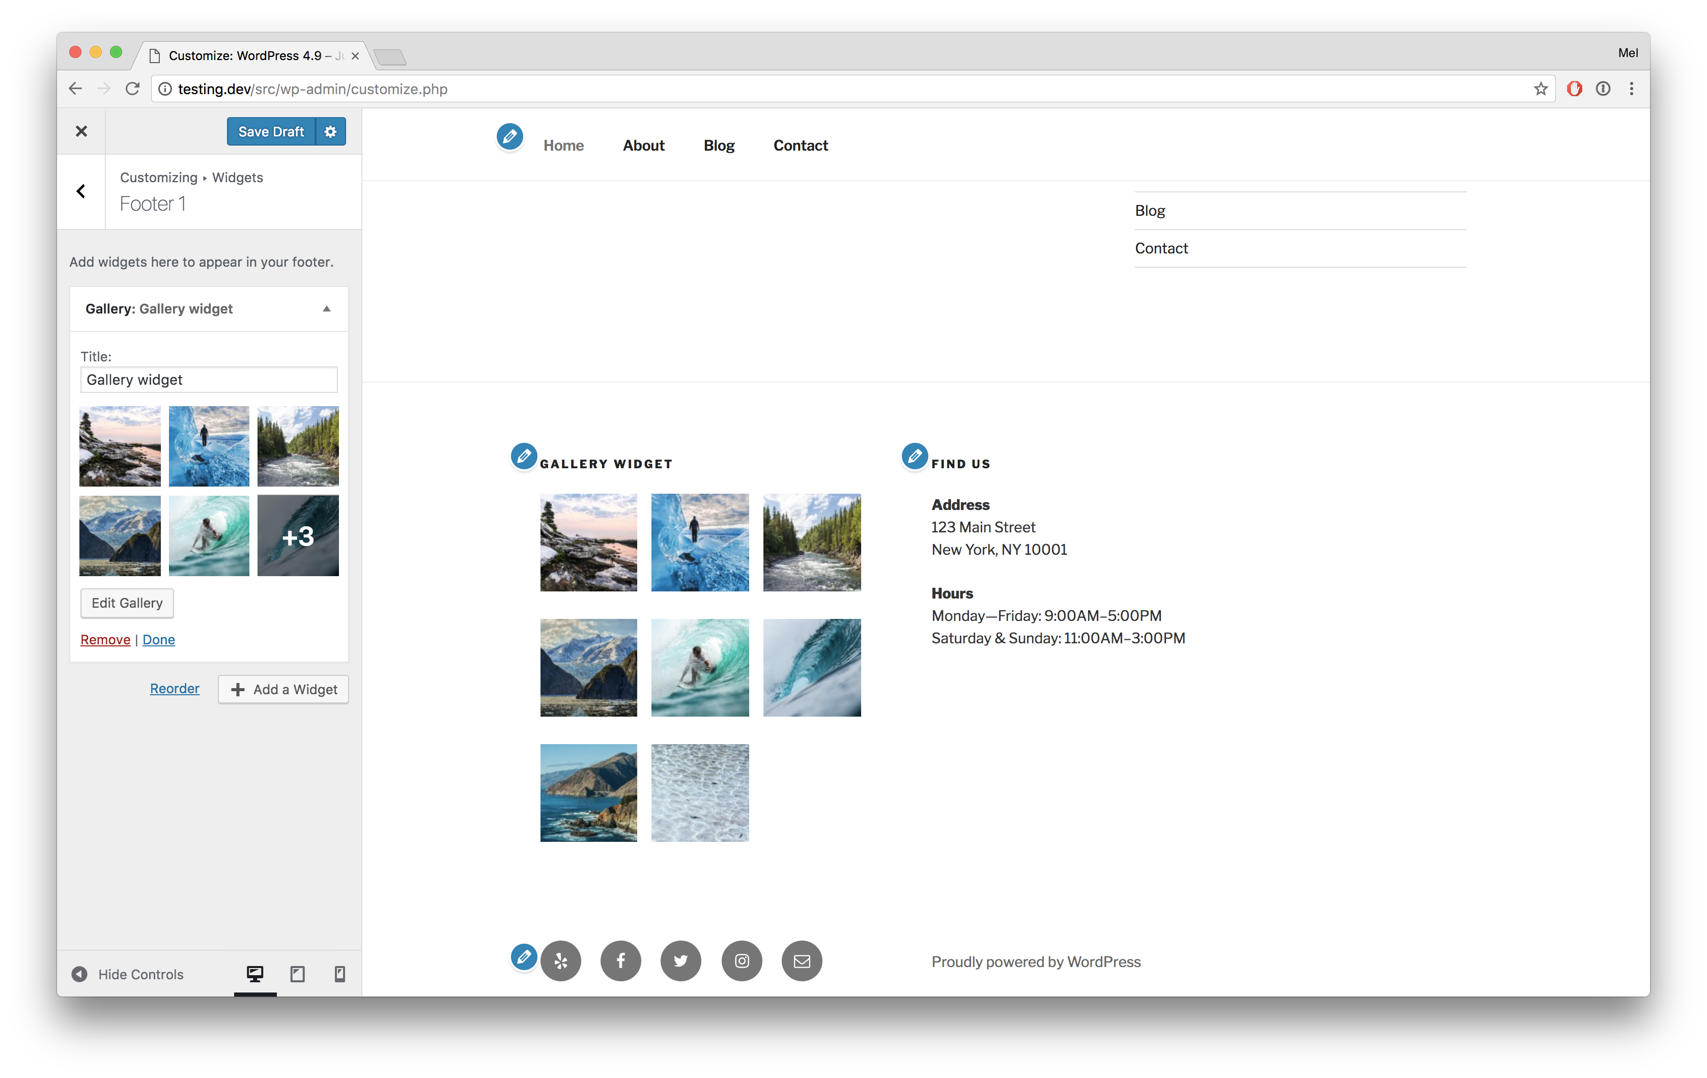Viewport: 1707px width, 1078px height.
Task: Collapse the sidebar with Hide Controls
Action: click(128, 975)
